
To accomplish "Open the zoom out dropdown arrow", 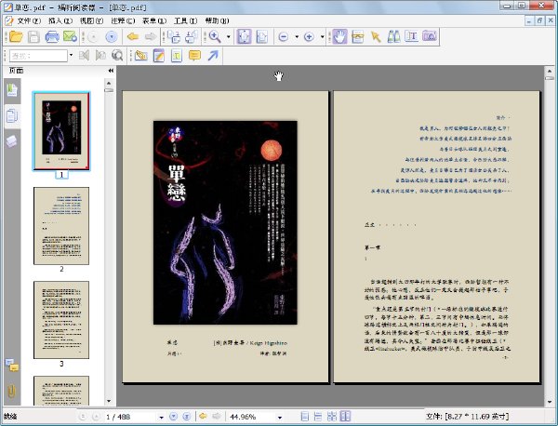I will pyautogui.click(x=297, y=36).
